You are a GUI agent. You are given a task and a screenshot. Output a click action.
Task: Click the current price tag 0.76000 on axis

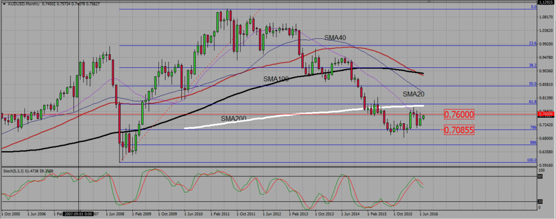click(546, 114)
